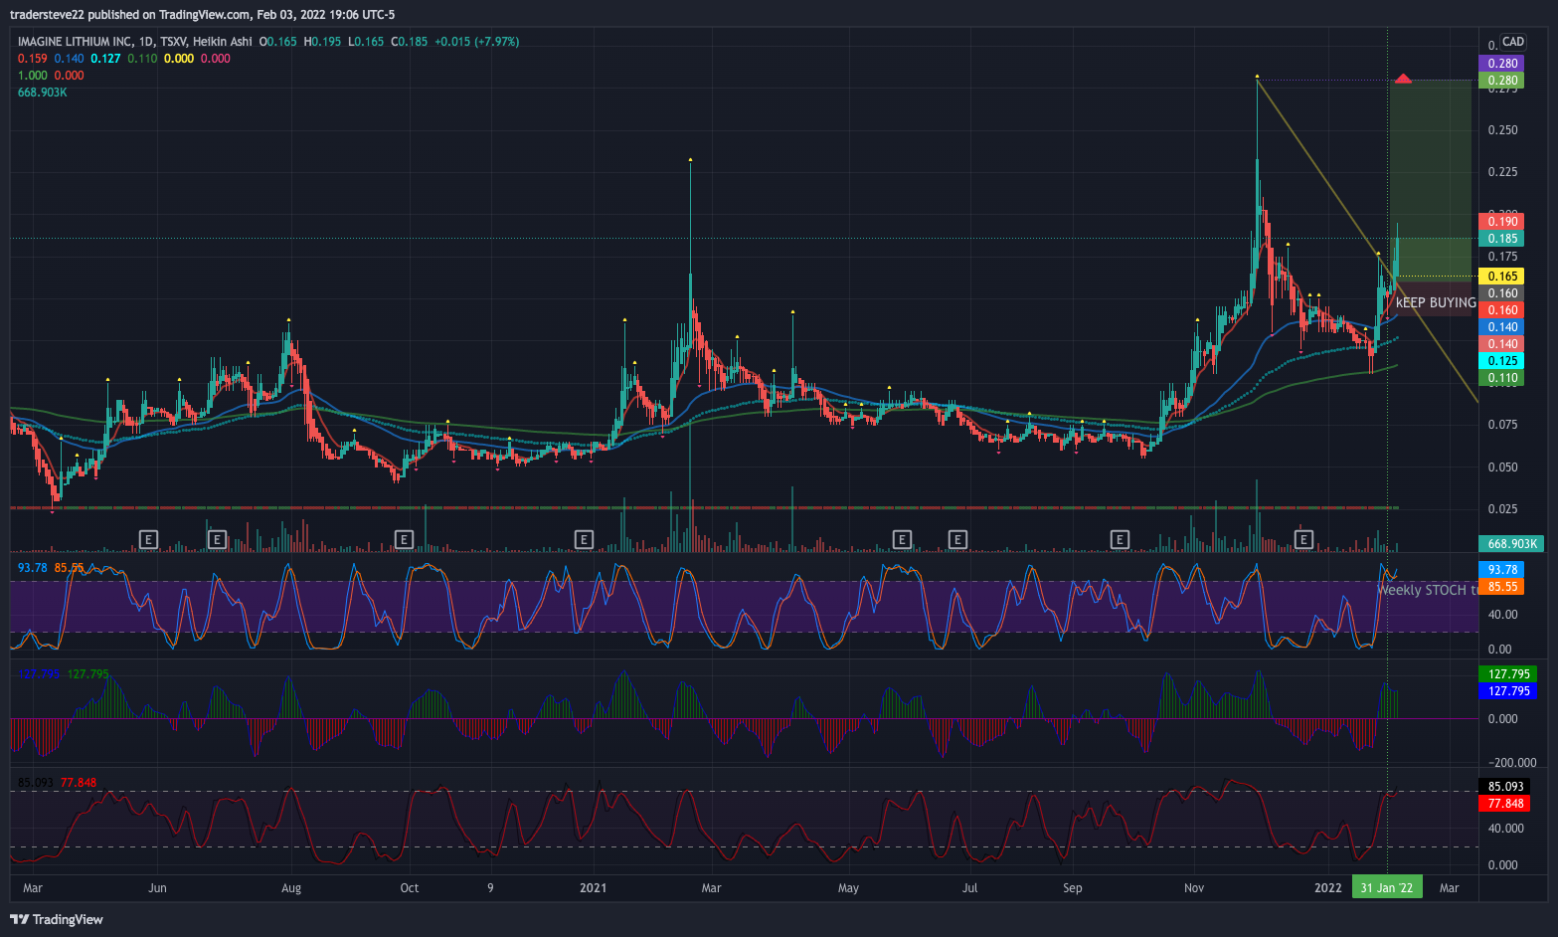Image resolution: width=1558 pixels, height=937 pixels.
Task: Click the Heikin Ashi chart type text
Action: 223,42
